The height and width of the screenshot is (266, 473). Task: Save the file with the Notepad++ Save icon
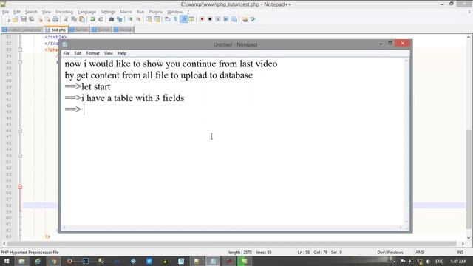[24, 19]
